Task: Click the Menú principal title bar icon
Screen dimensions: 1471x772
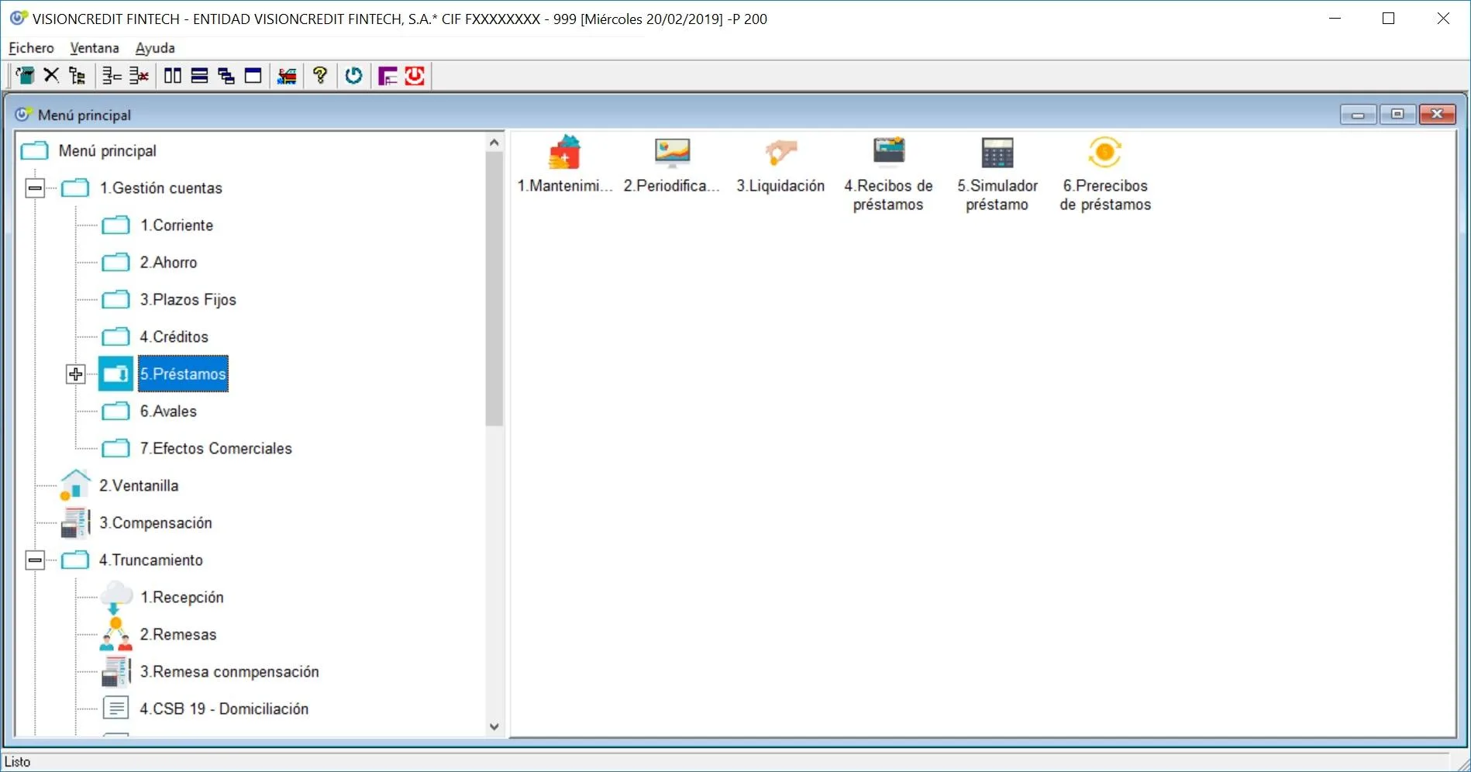Action: [x=23, y=115]
